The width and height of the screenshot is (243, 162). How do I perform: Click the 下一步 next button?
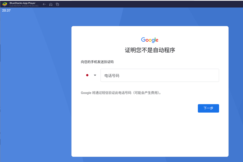coord(208,108)
